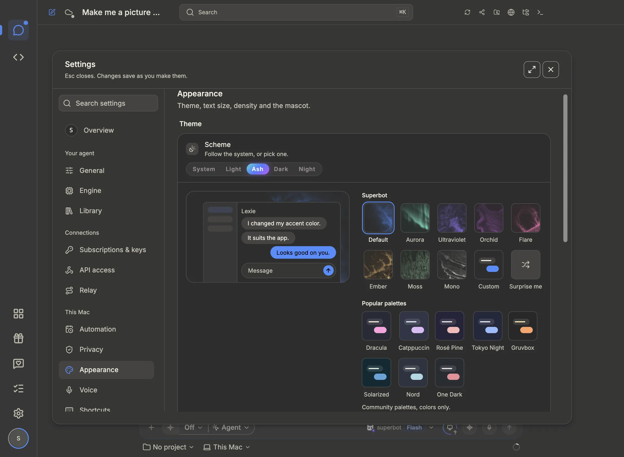Select the Night scheme option
The width and height of the screenshot is (624, 457).
click(307, 169)
